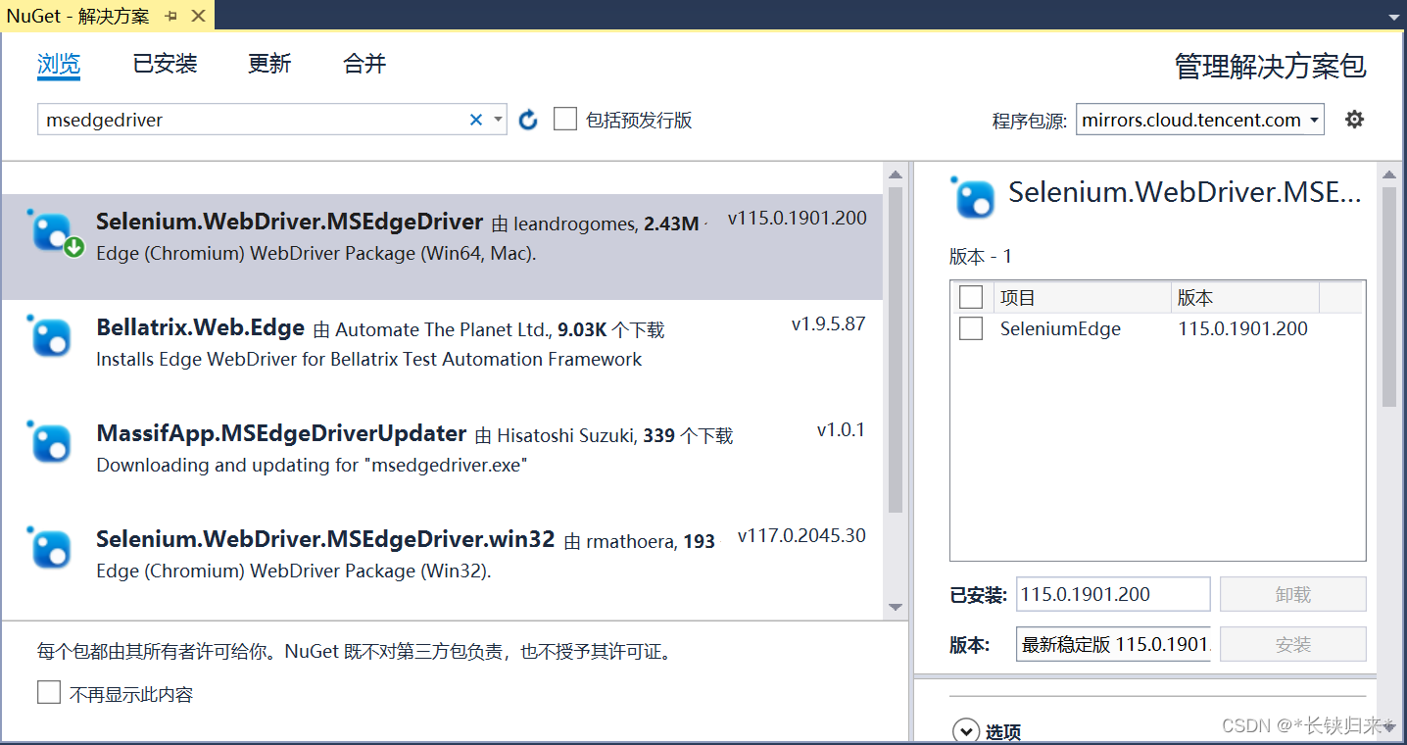Click the details panel scrollbar thumb
The image size is (1407, 745).
(x=1388, y=297)
